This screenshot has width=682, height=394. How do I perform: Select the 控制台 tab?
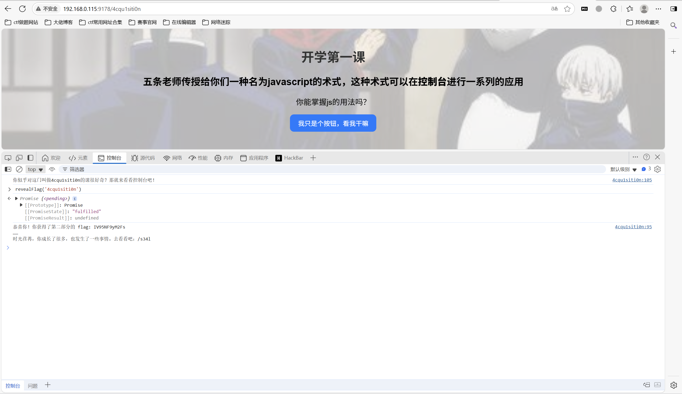(109, 158)
